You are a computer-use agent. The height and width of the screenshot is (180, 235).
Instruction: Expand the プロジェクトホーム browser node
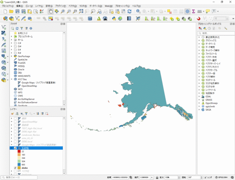11,37
